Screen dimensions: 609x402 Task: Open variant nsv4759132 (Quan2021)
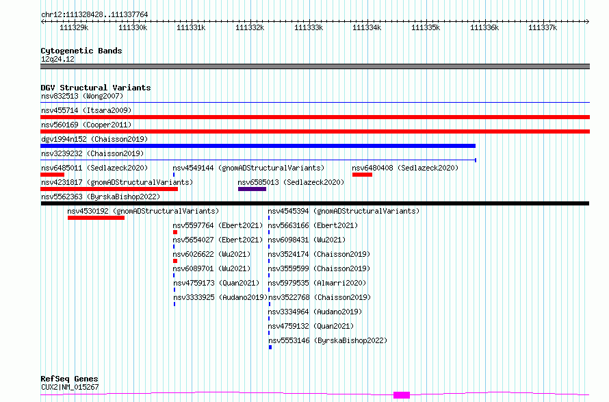pos(311,326)
